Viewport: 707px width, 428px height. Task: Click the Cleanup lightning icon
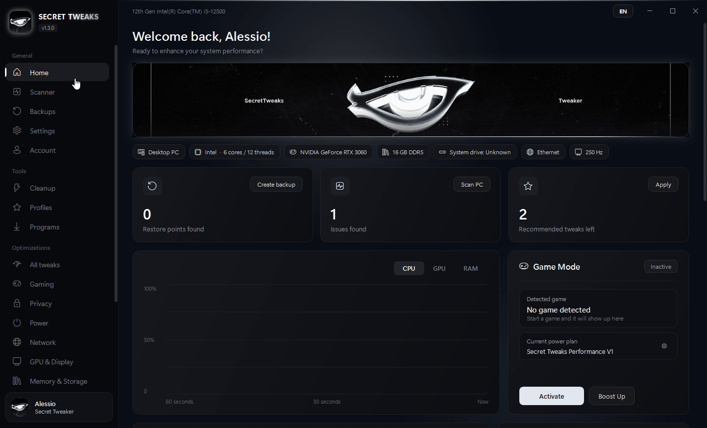17,188
